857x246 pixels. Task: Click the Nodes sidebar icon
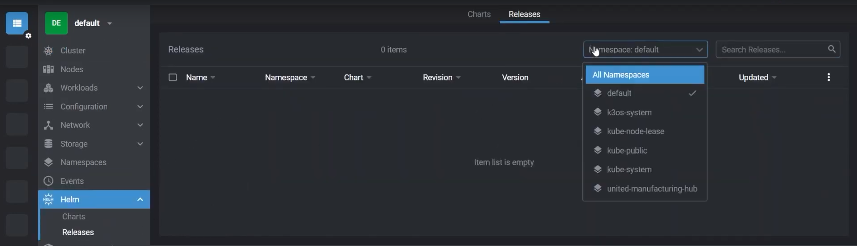tap(48, 69)
